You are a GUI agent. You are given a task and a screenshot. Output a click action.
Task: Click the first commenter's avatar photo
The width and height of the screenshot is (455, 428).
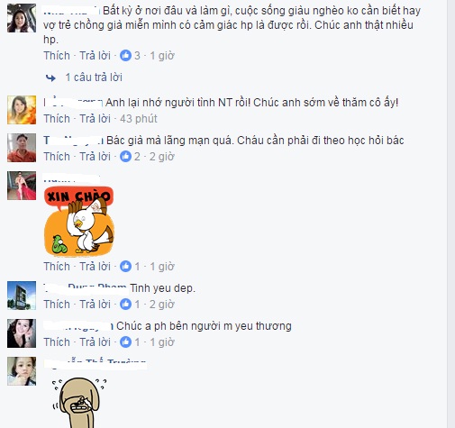click(x=22, y=18)
